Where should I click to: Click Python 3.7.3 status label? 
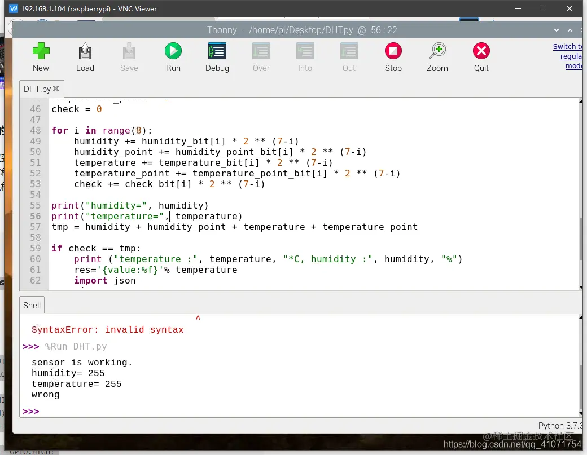pyautogui.click(x=560, y=426)
